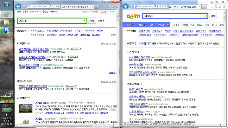Open 거북선 가격비교 shopping link in Daum
228x128 pixels.
point(148,43)
